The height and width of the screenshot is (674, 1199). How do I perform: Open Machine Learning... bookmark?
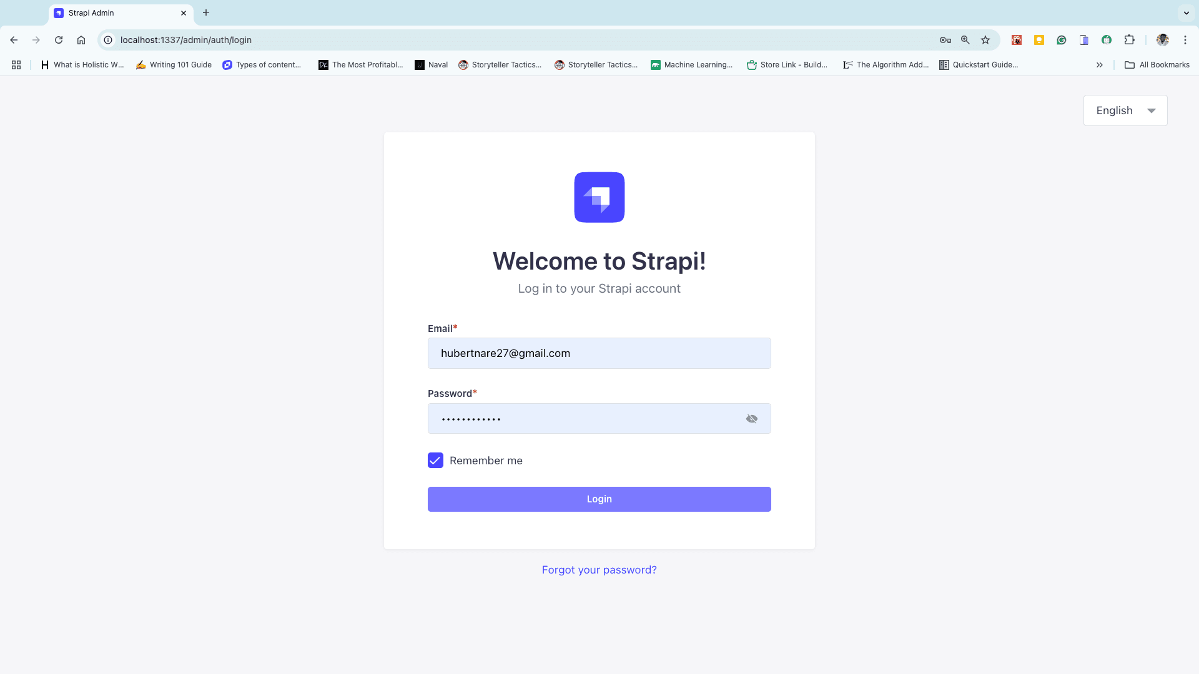tap(692, 65)
